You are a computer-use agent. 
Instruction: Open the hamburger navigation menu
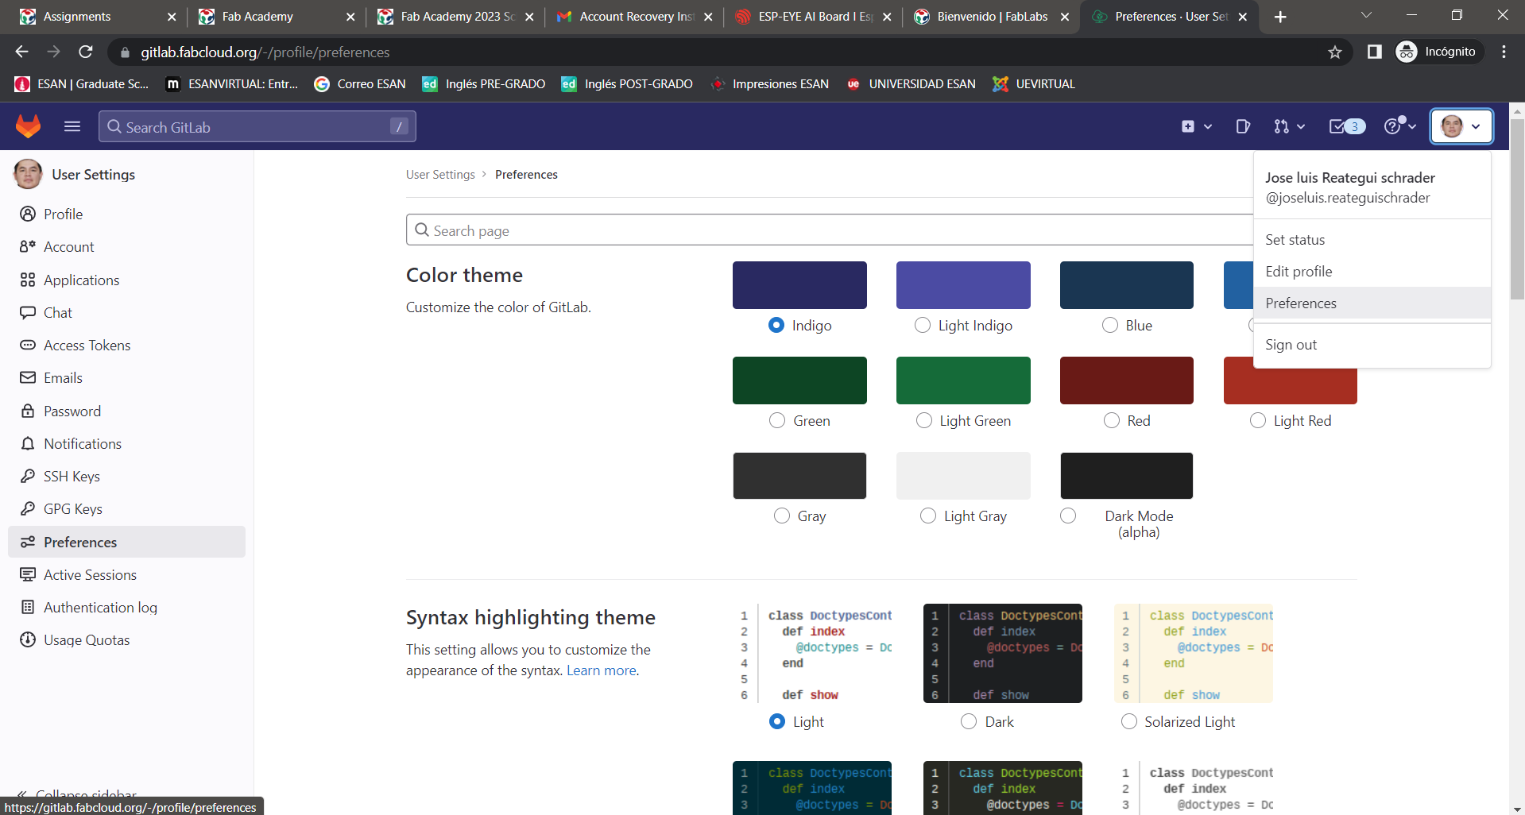72,126
